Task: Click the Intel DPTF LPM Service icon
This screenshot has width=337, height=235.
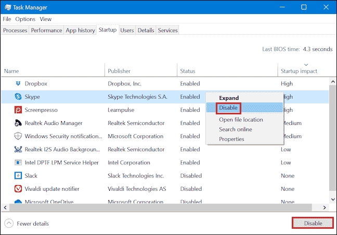Action: click(18, 162)
